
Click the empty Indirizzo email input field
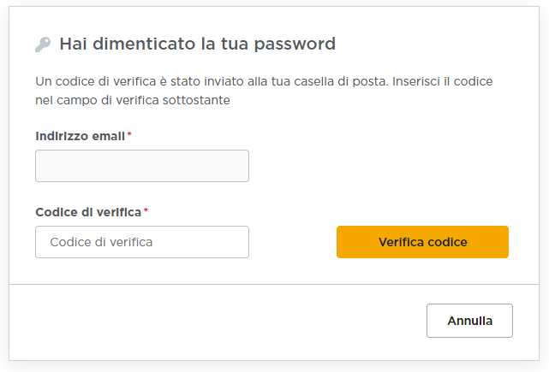pyautogui.click(x=141, y=166)
